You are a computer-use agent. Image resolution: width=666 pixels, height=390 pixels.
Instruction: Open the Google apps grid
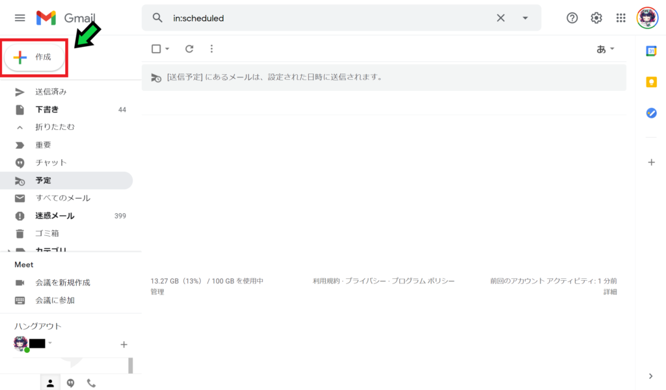coord(621,18)
